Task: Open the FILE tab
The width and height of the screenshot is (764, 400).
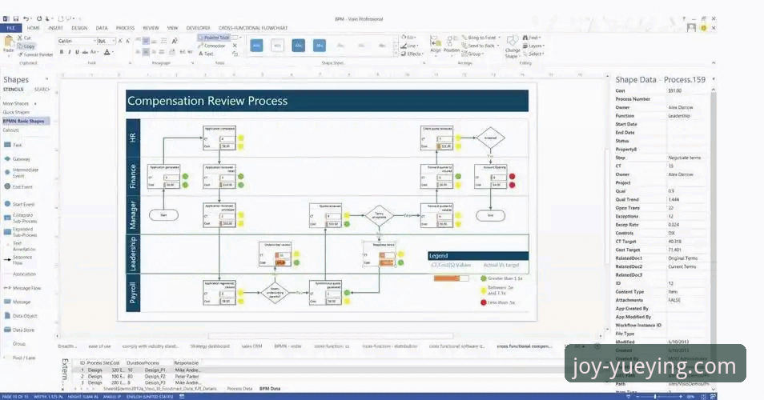Action: 10,28
